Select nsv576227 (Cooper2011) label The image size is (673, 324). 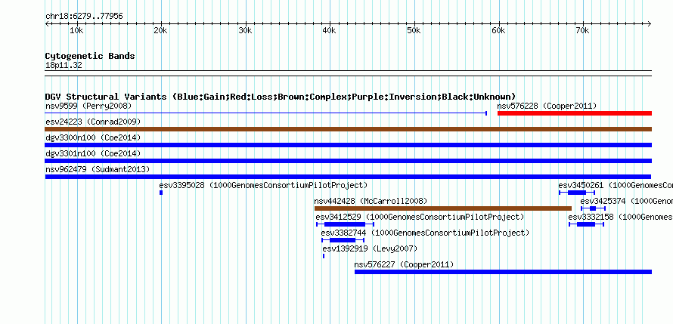(x=404, y=264)
